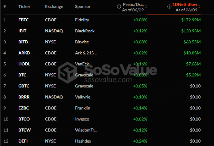Click the Ticker column header
The height and width of the screenshot is (146, 214).
pyautogui.click(x=24, y=7)
